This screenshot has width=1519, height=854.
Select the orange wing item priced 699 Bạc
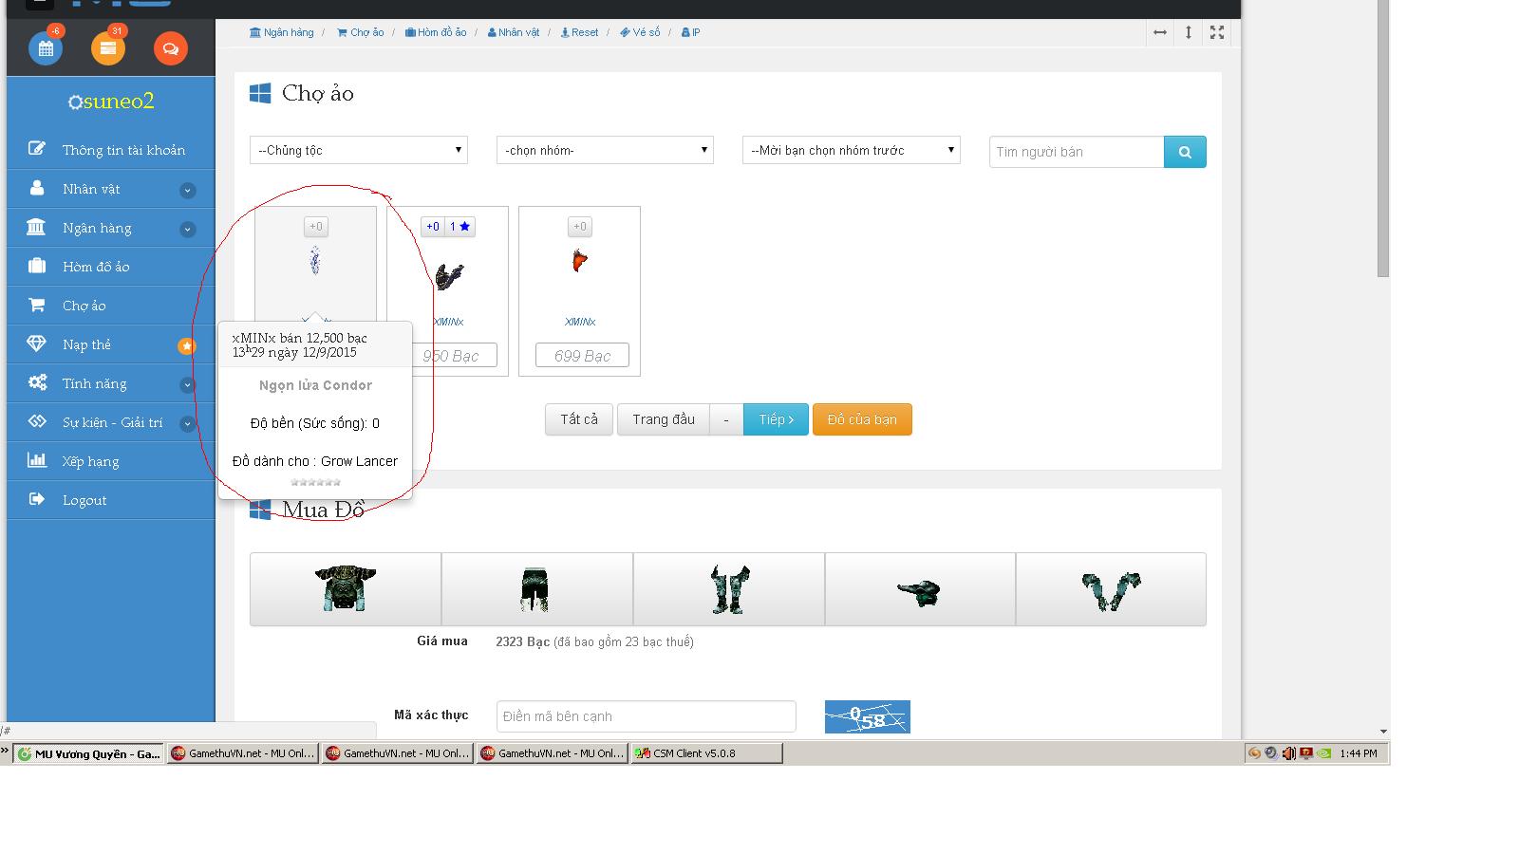(x=579, y=262)
